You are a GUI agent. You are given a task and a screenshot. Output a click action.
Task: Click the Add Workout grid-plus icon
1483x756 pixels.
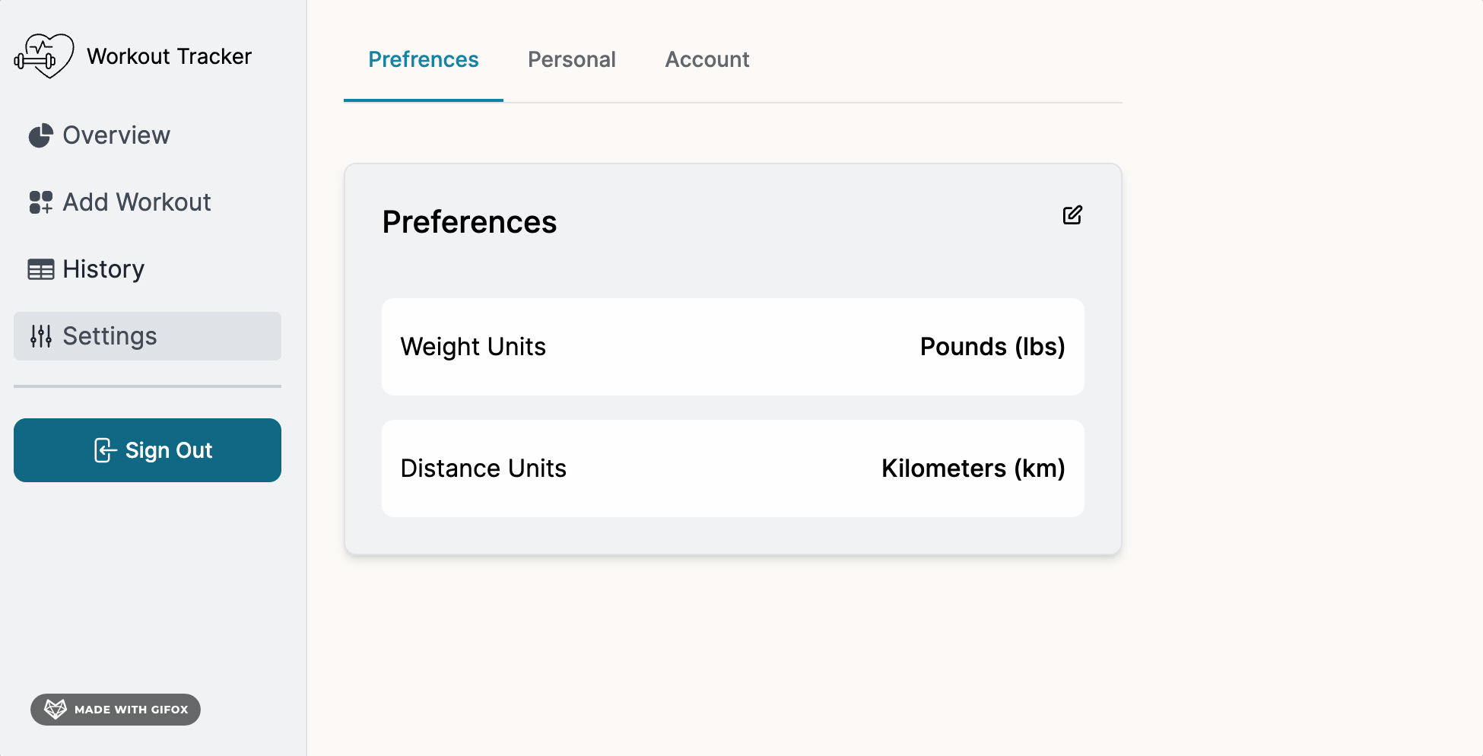click(41, 202)
